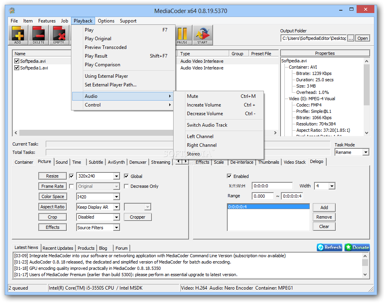Click the MediaCoder app icon in title bar
The height and width of the screenshot is (303, 385).
click(12, 11)
